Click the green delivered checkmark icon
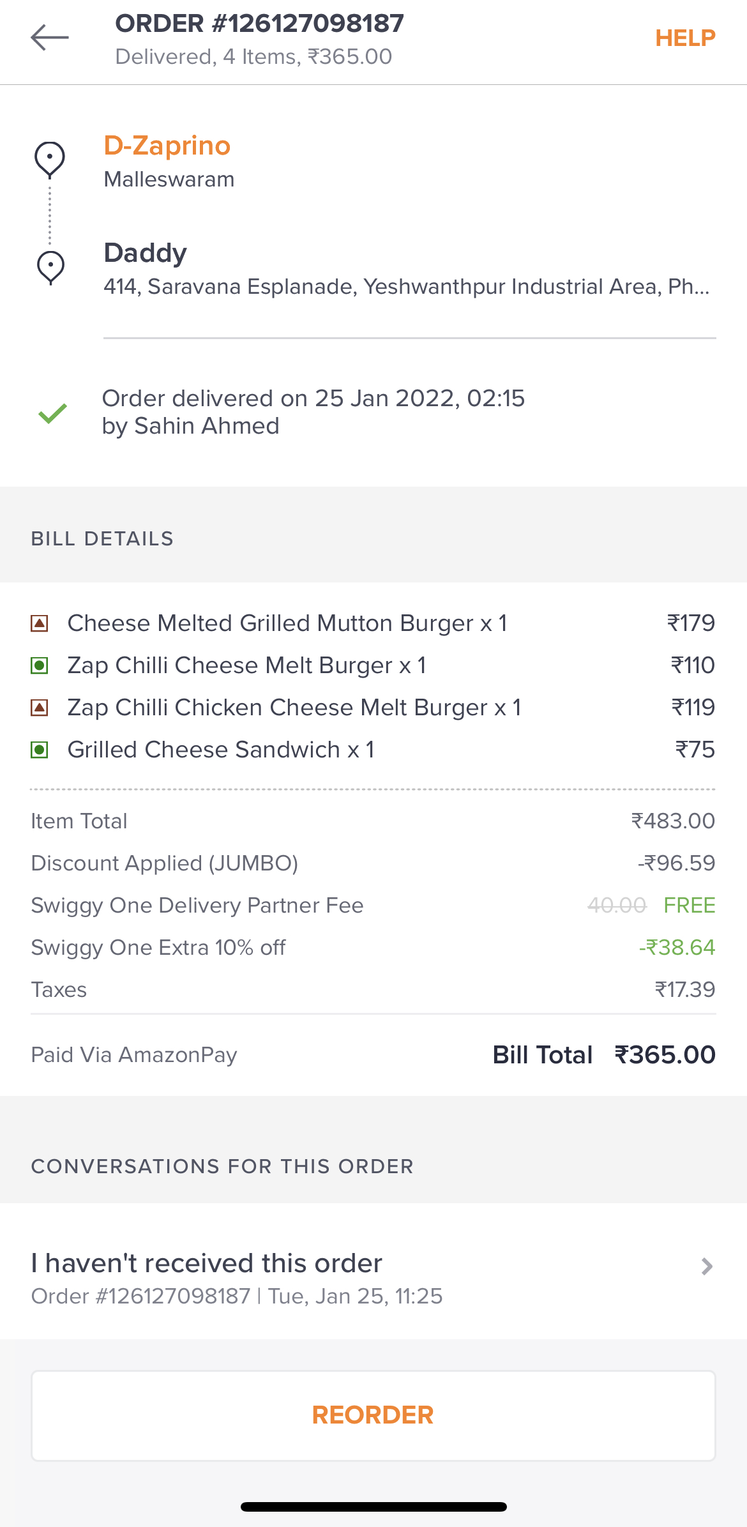The width and height of the screenshot is (747, 1527). (52, 413)
